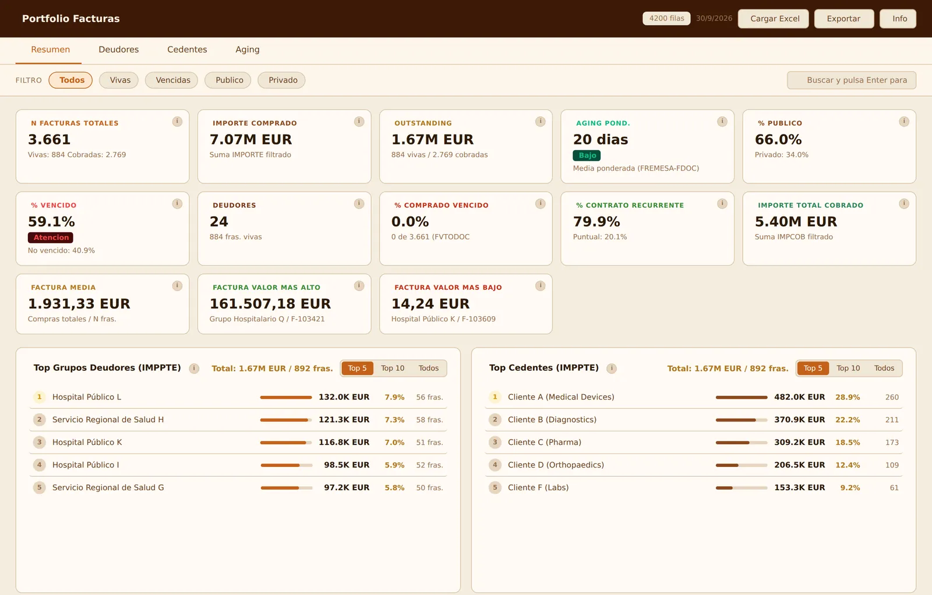Select the Cliente A (Medical Devices) row
The width and height of the screenshot is (932, 595).
tap(693, 397)
